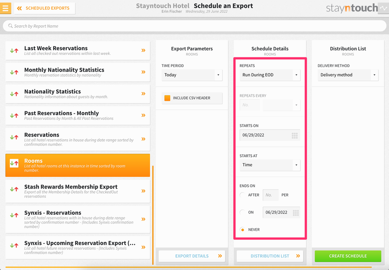The image size is (389, 270).
Task: Open the Repeats dropdown showing Run During EOD
Action: pyautogui.click(x=270, y=75)
